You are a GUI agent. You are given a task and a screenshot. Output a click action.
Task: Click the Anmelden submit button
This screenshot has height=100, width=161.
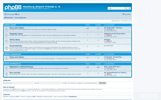tap(103, 83)
